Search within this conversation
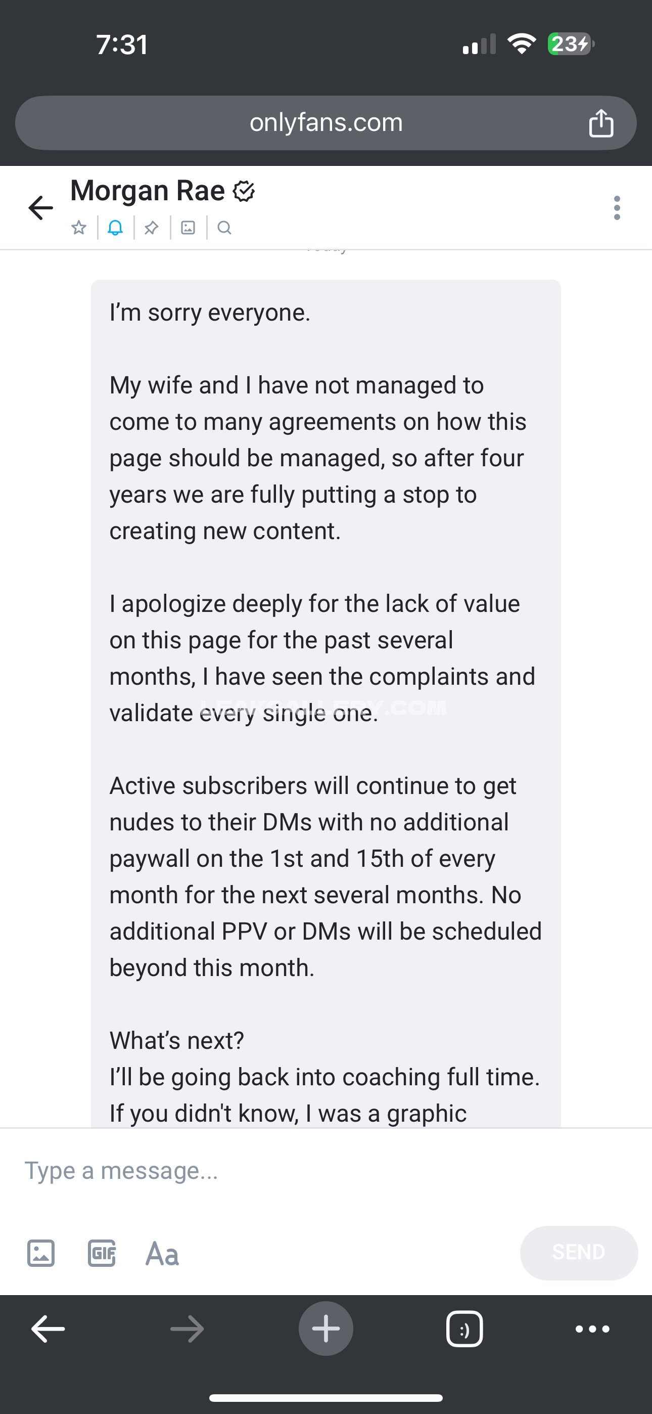Viewport: 652px width, 1414px height. (224, 227)
